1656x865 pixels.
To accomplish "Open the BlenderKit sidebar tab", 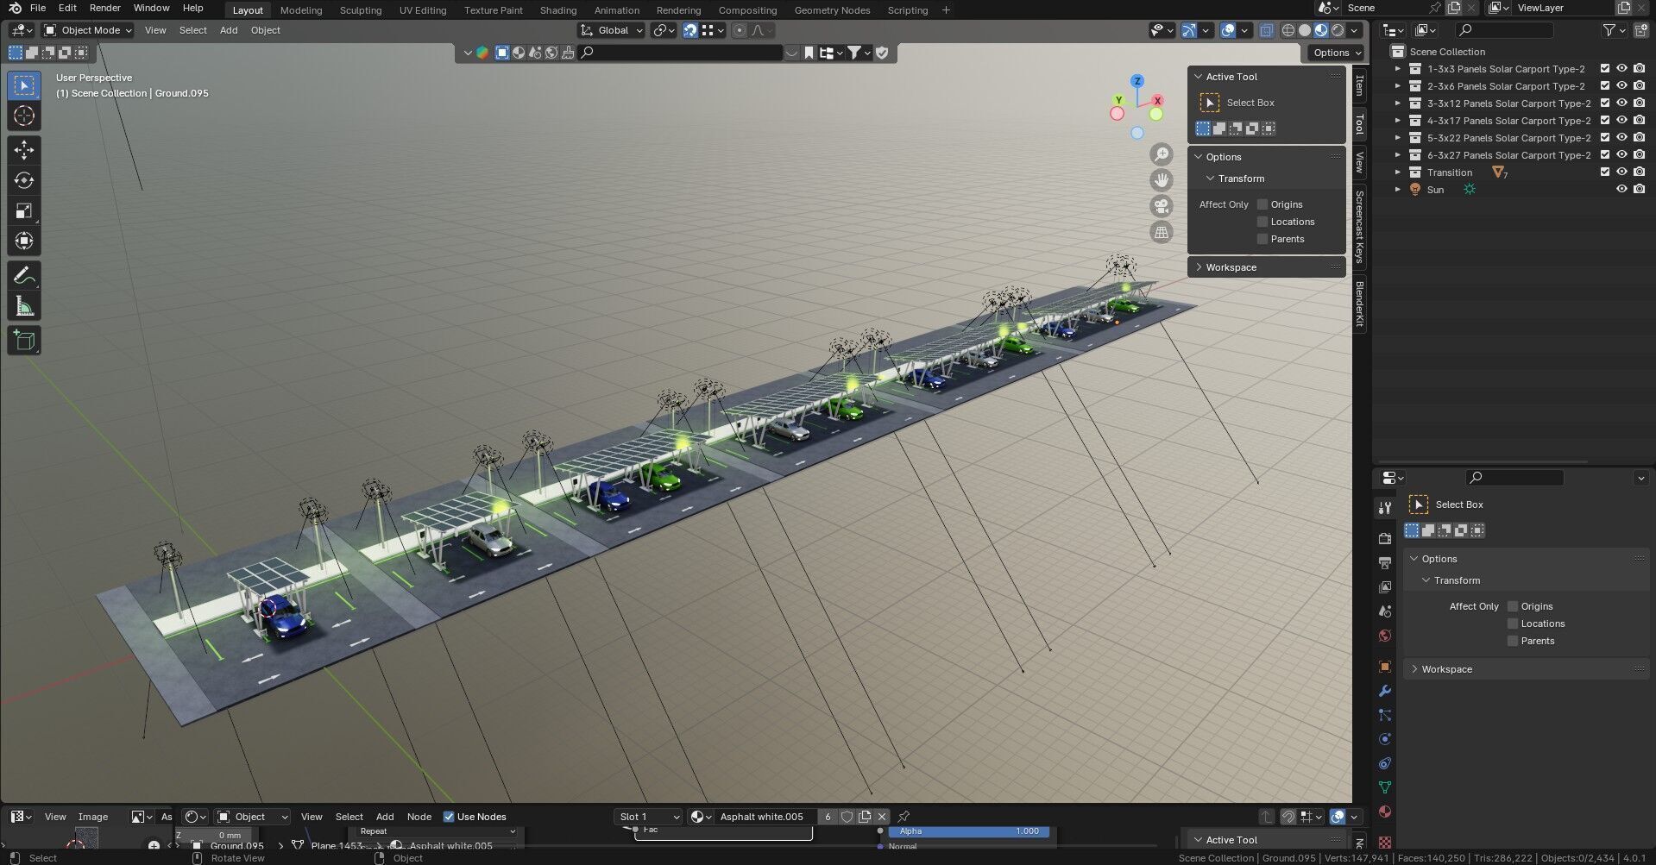I will coord(1359,304).
